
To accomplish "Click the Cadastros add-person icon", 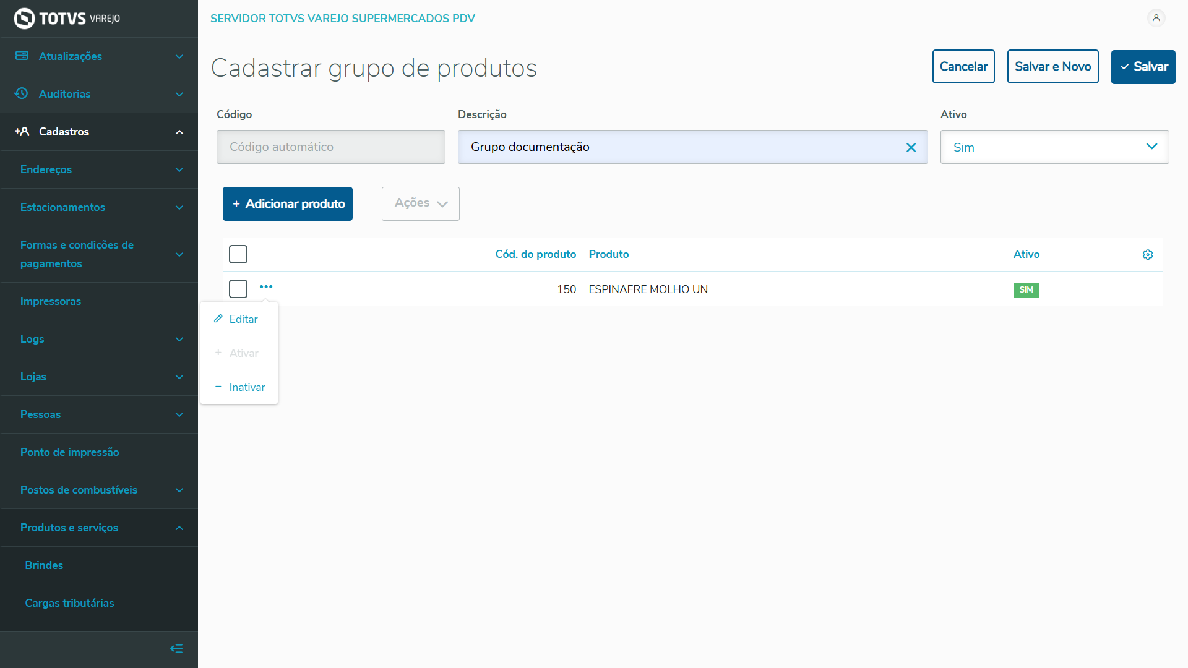I will coord(22,131).
